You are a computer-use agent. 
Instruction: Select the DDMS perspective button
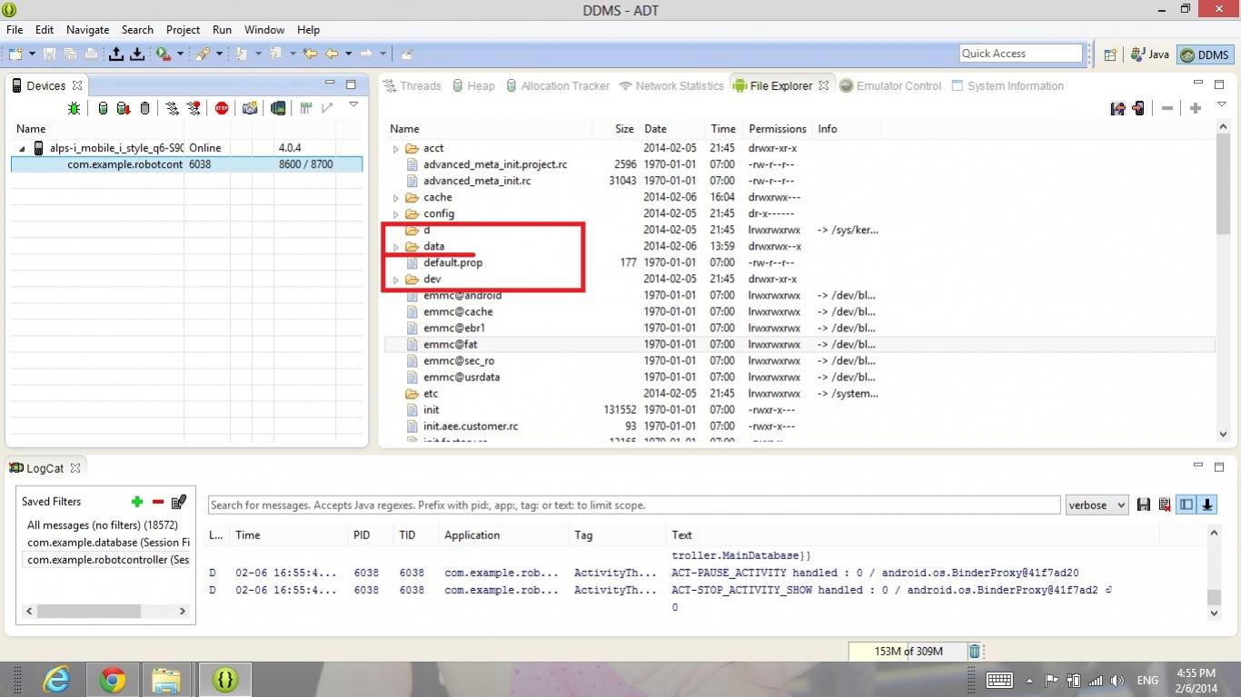click(x=1205, y=54)
